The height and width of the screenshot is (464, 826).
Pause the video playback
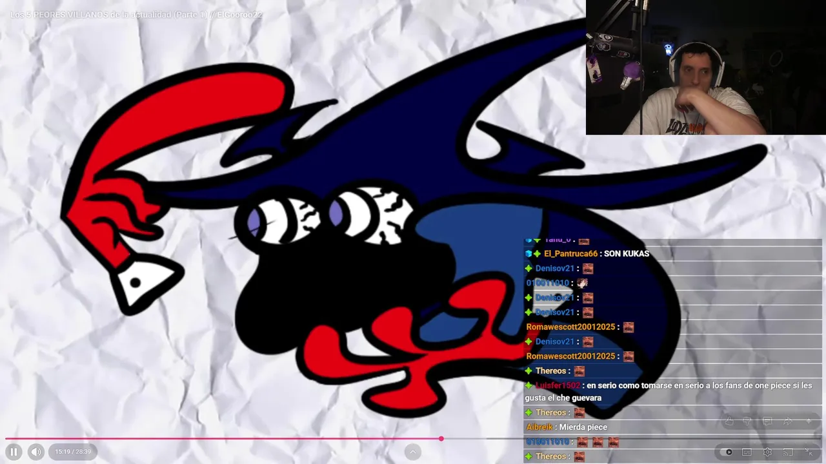14,452
